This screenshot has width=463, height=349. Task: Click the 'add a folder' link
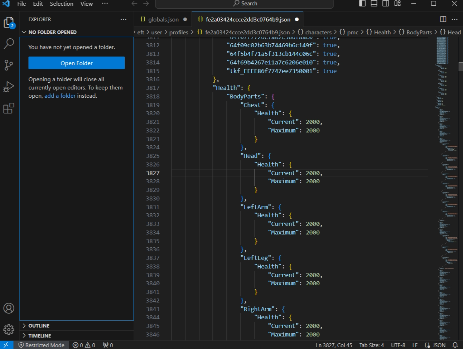(60, 96)
